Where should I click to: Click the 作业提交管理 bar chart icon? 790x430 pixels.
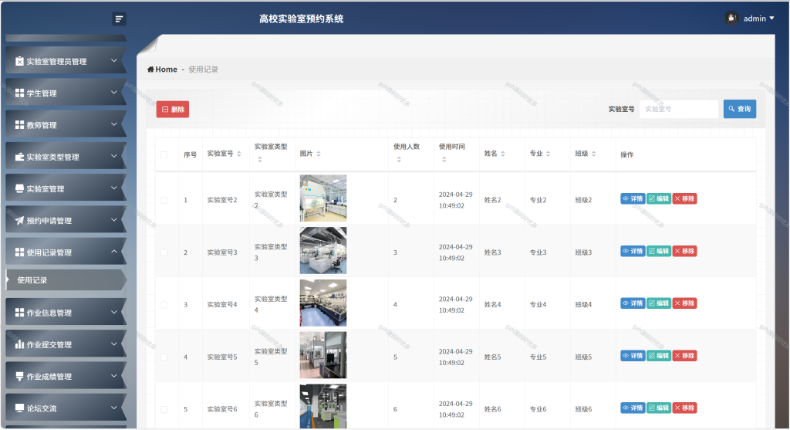click(19, 344)
